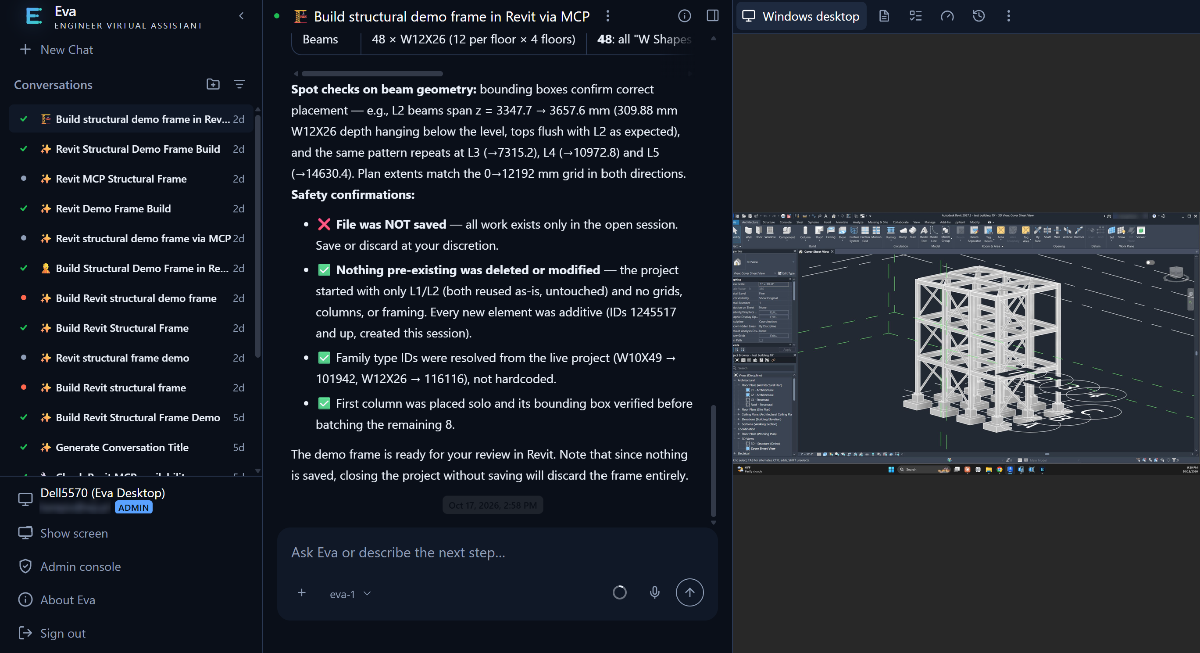This screenshot has width=1200, height=653.
Task: Add an attachment with the plus icon
Action: coord(302,592)
